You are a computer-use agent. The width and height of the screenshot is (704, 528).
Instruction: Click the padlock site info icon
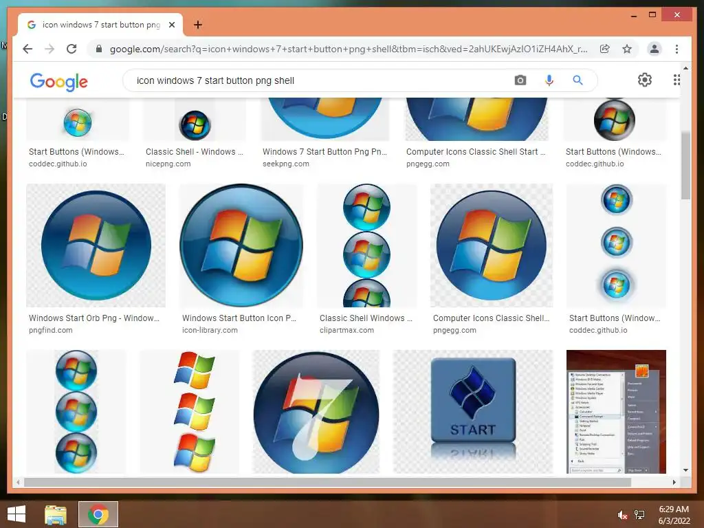pyautogui.click(x=99, y=49)
